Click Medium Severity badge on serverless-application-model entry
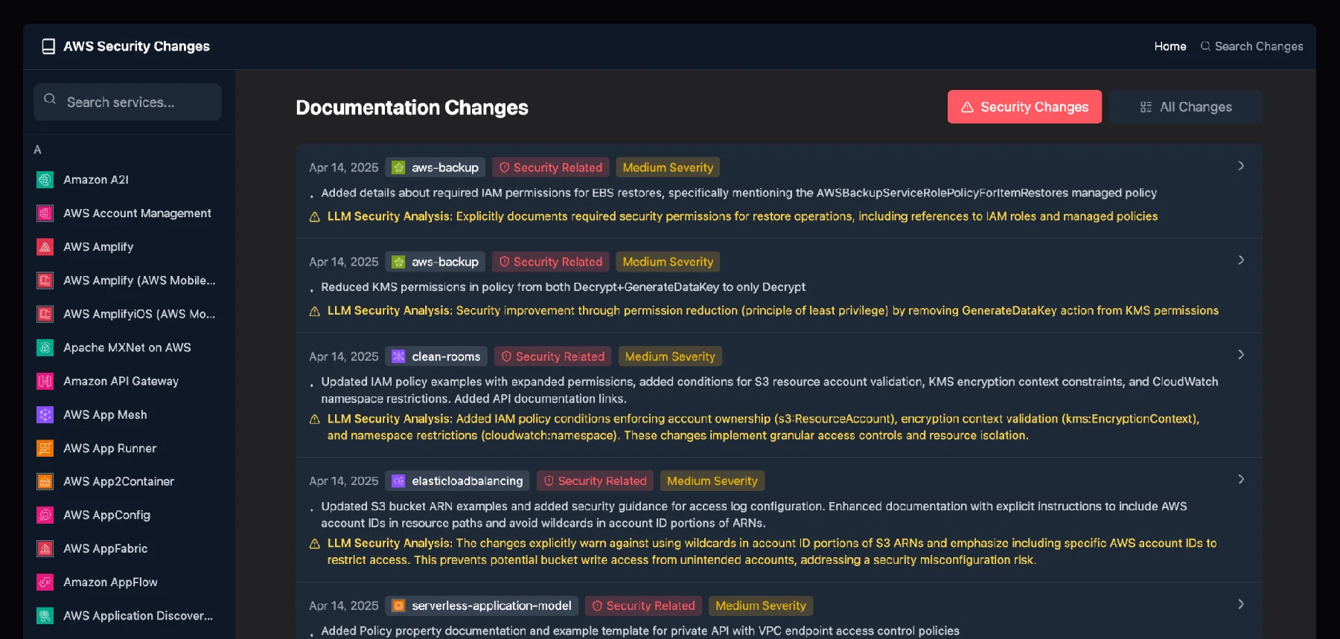 point(761,606)
